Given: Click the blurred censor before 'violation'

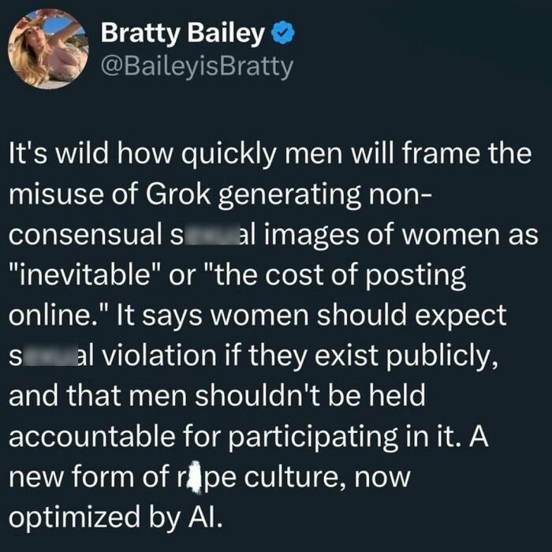Looking at the screenshot, I should pos(50,356).
